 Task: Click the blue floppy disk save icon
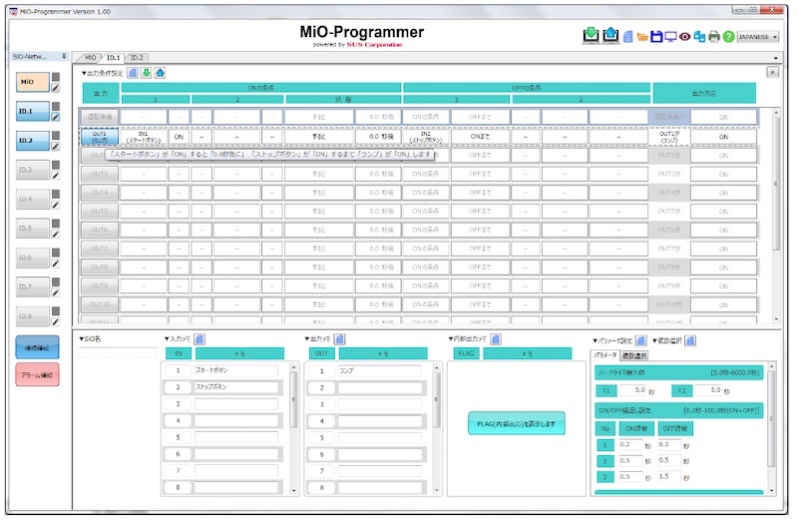[656, 37]
